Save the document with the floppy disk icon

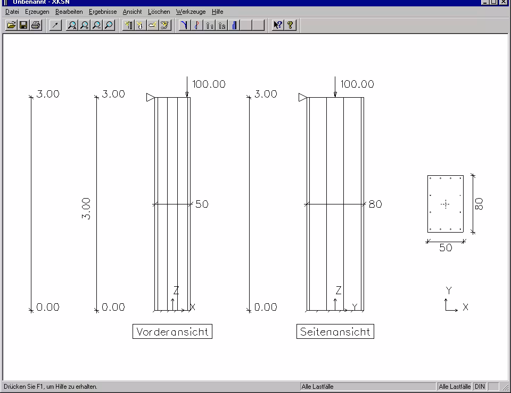23,25
